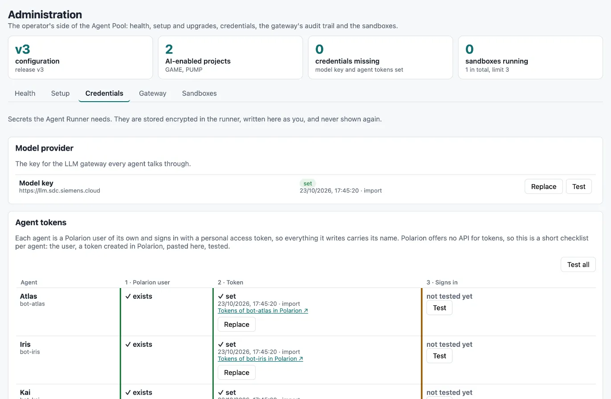The image size is (611, 399).
Task: Click the Iris agent name
Action: click(25, 344)
